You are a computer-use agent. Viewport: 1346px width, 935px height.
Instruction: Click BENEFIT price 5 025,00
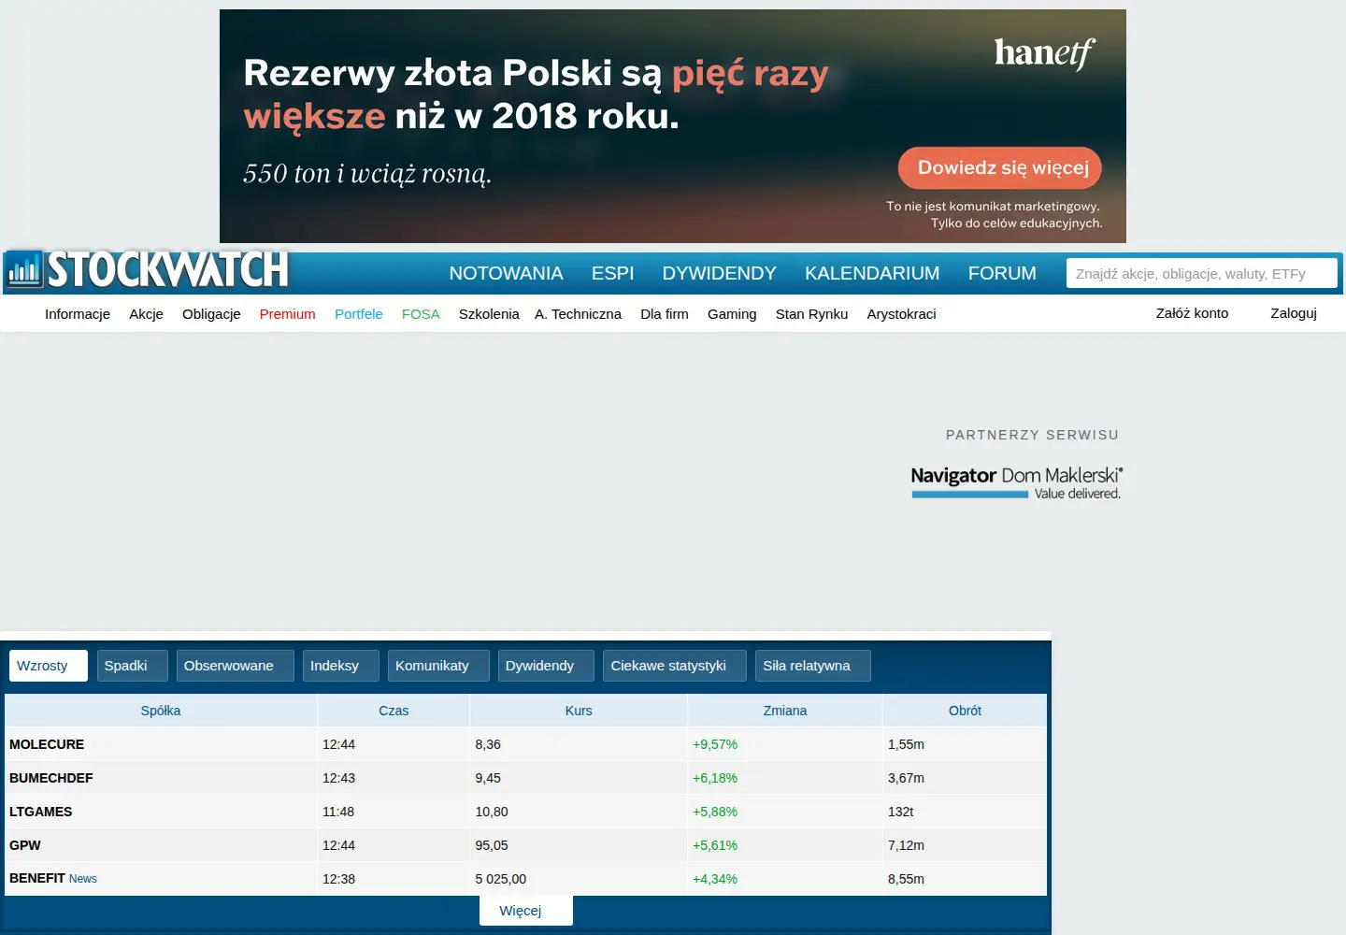501,879
